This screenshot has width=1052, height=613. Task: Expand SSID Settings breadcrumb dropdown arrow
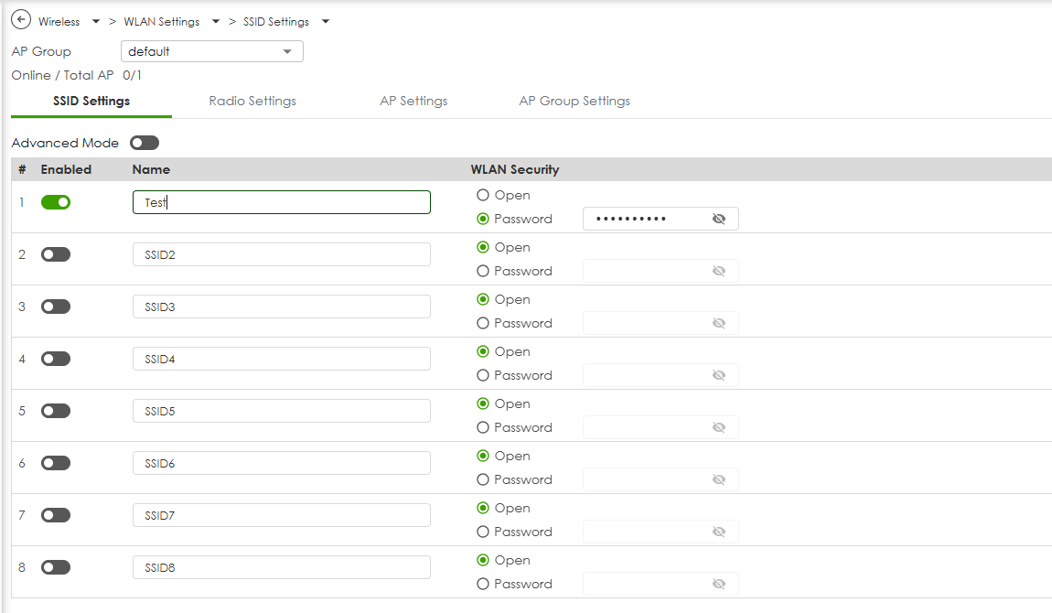pos(326,21)
